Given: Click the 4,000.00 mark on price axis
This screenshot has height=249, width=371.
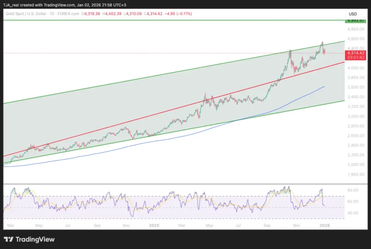Looking at the screenshot, I should [x=354, y=68].
